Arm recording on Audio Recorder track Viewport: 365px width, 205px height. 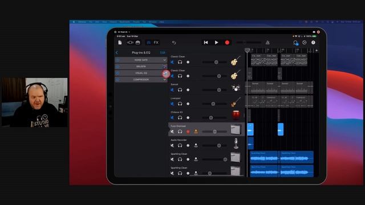point(188,146)
